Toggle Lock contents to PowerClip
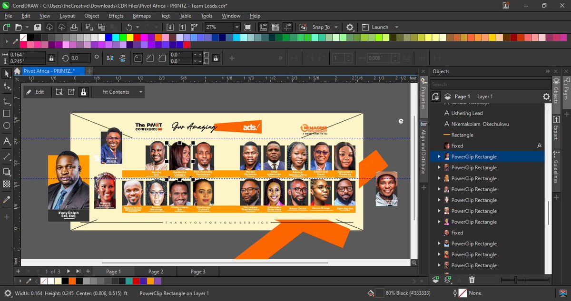 click(x=84, y=92)
